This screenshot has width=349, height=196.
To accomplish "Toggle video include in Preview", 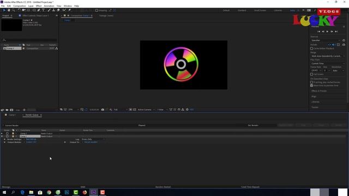I will click(329, 45).
